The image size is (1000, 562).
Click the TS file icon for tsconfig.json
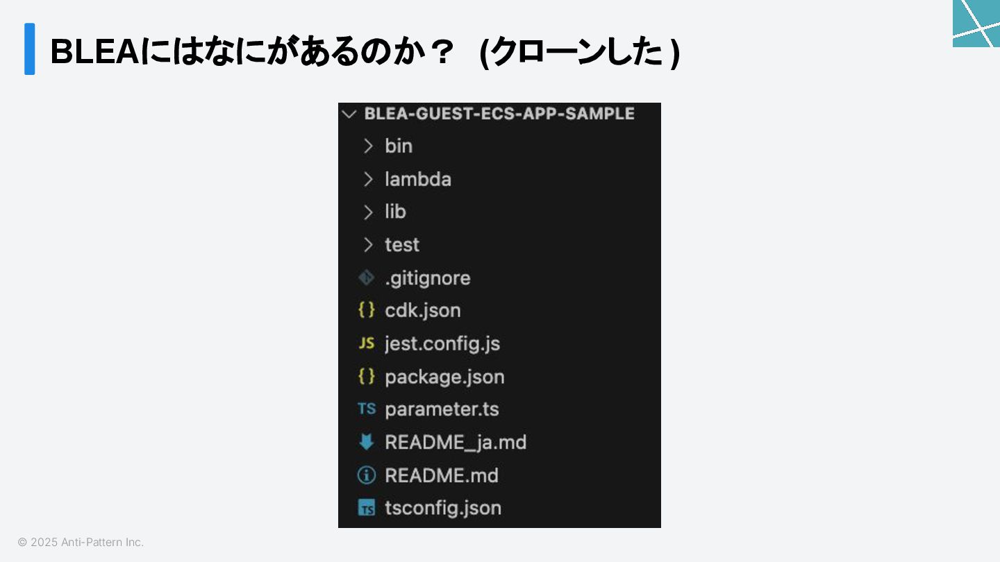[366, 508]
